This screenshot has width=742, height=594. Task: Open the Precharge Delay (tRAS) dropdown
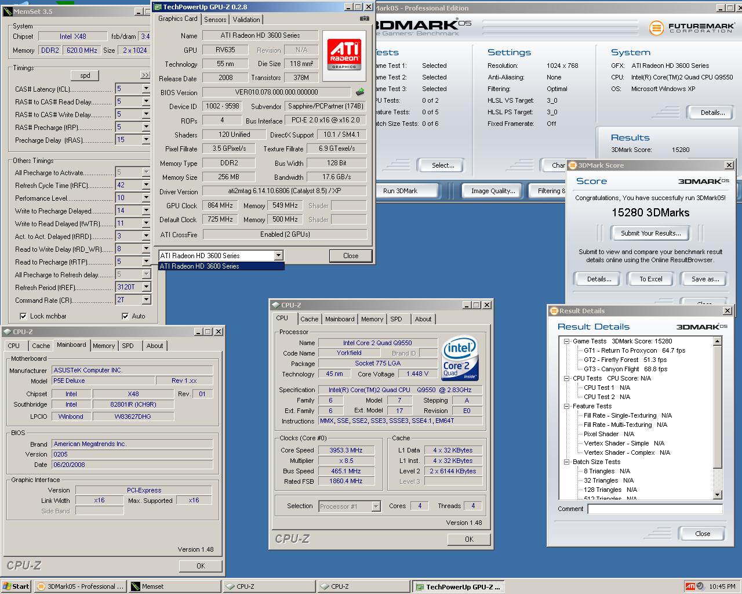click(146, 140)
